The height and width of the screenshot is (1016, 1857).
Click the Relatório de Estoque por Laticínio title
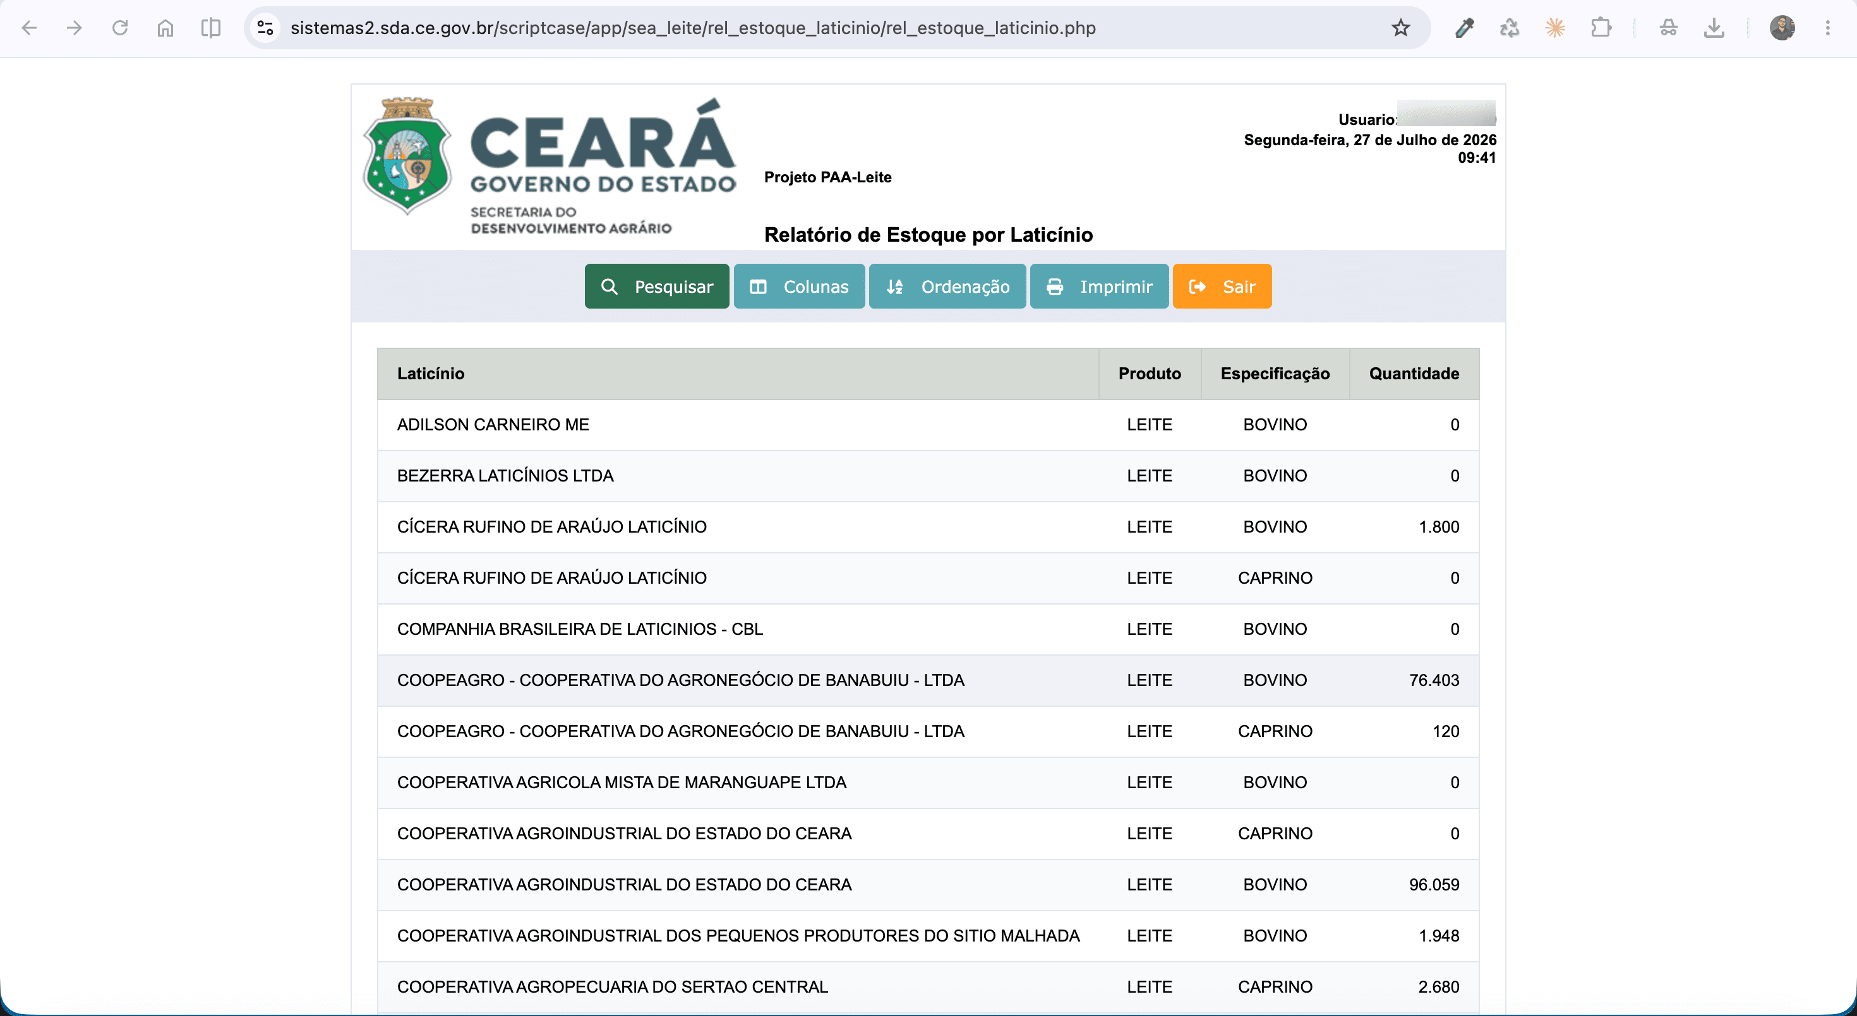[928, 235]
